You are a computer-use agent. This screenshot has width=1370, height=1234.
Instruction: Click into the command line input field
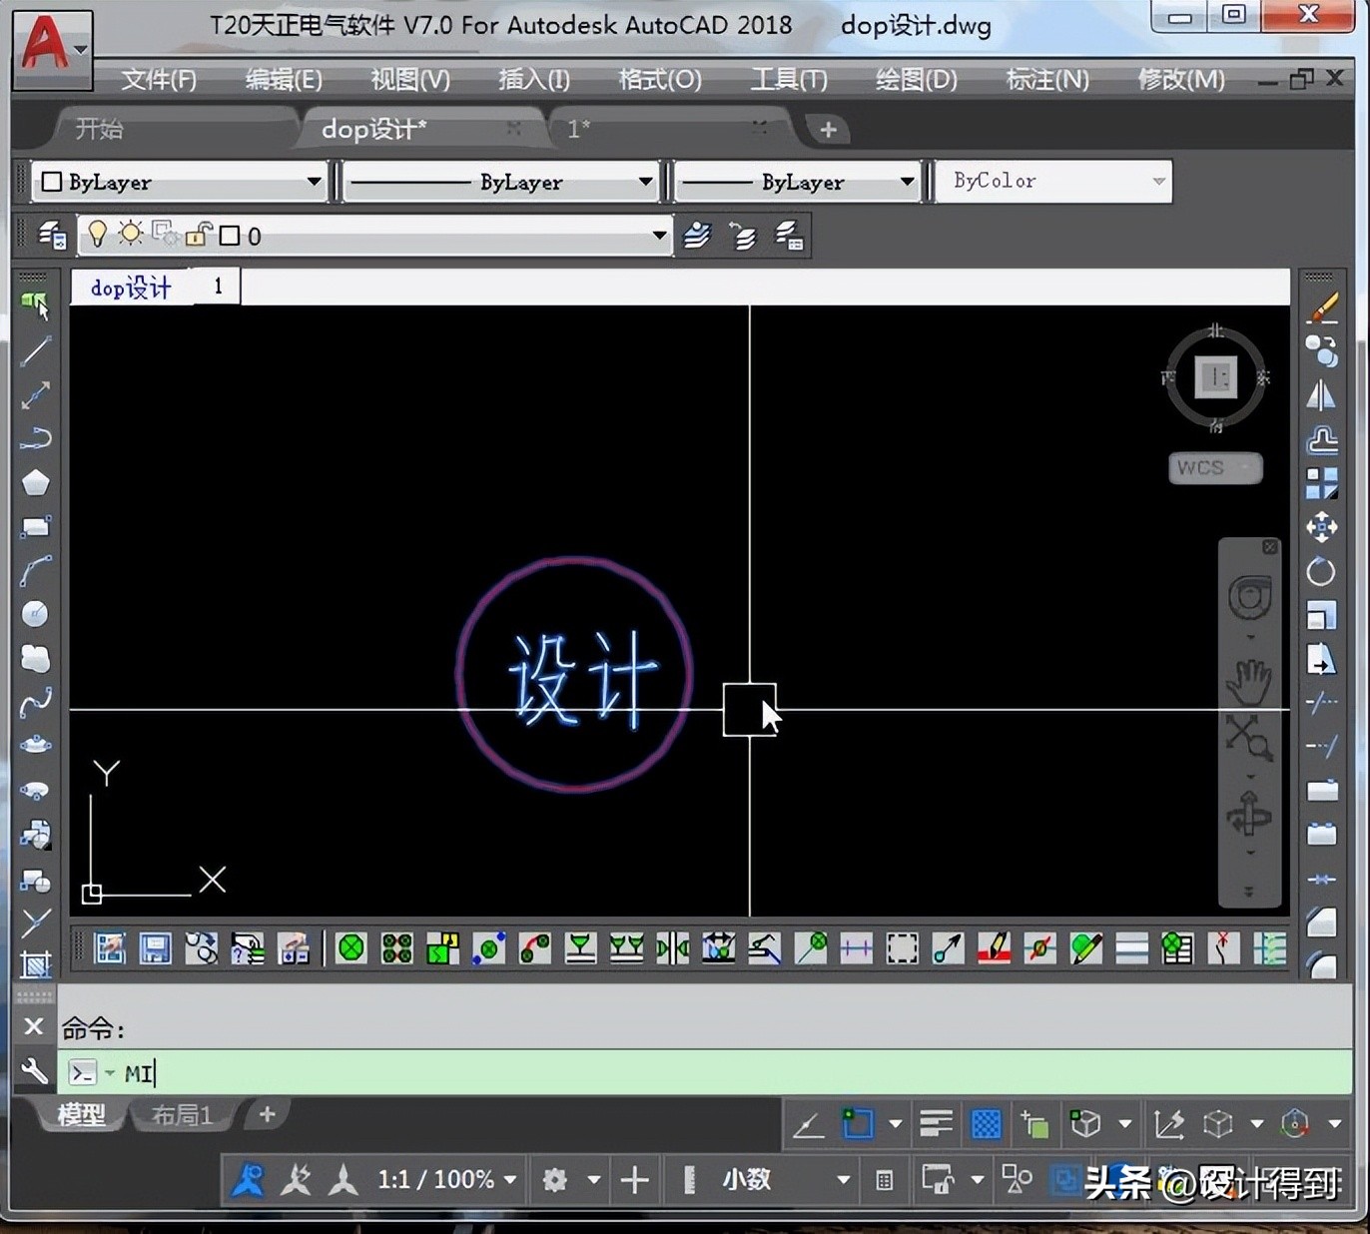699,1073
